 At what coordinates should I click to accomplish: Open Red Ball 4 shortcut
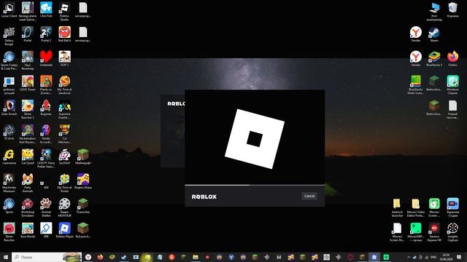tap(64, 34)
